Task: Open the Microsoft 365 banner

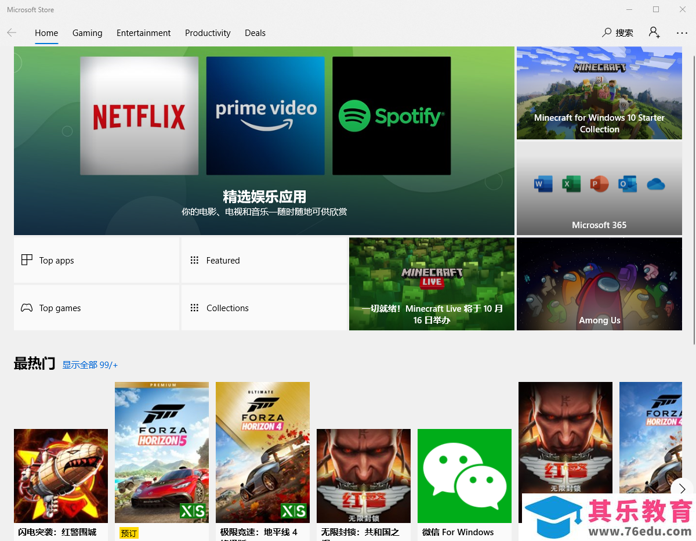Action: tap(599, 189)
